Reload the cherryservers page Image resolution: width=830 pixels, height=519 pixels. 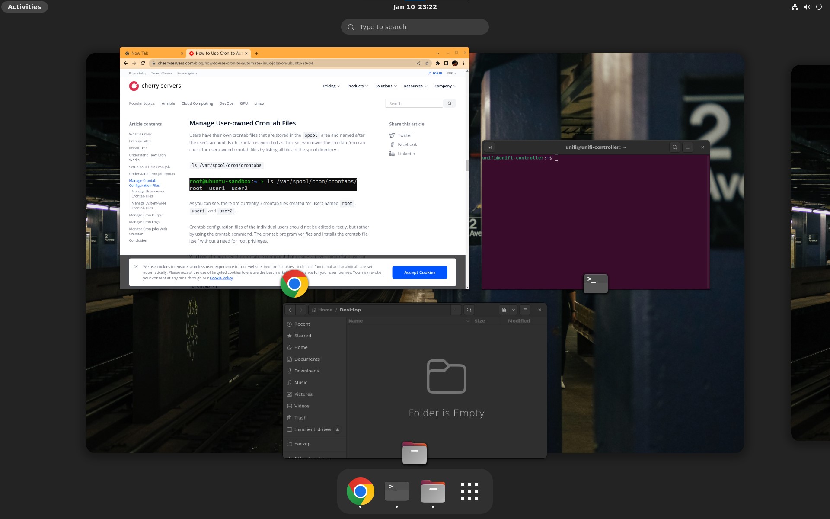[143, 63]
